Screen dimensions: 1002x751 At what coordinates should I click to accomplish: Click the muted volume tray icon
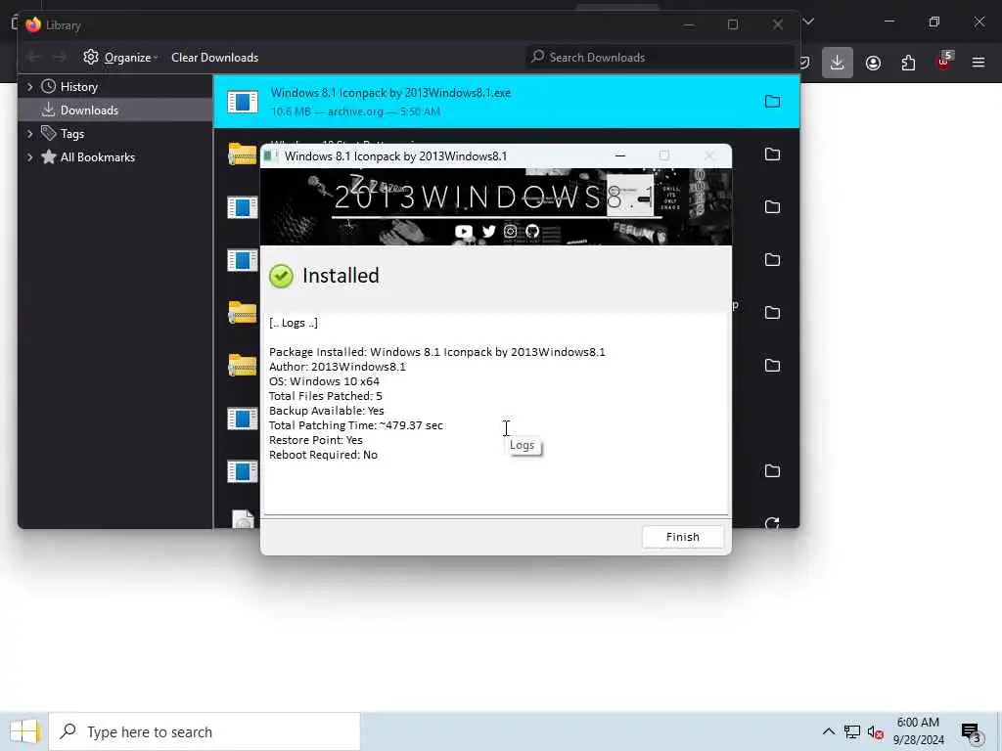point(875,732)
